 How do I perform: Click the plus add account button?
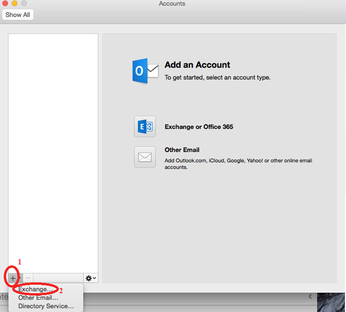[13, 278]
